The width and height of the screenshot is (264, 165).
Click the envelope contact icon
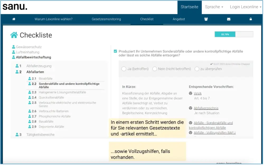coord(228,19)
